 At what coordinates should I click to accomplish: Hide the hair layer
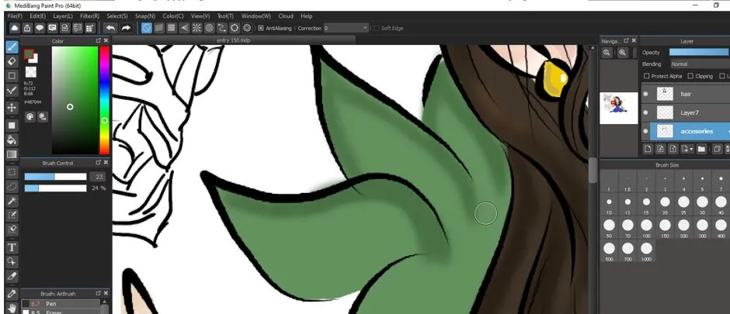pos(645,94)
